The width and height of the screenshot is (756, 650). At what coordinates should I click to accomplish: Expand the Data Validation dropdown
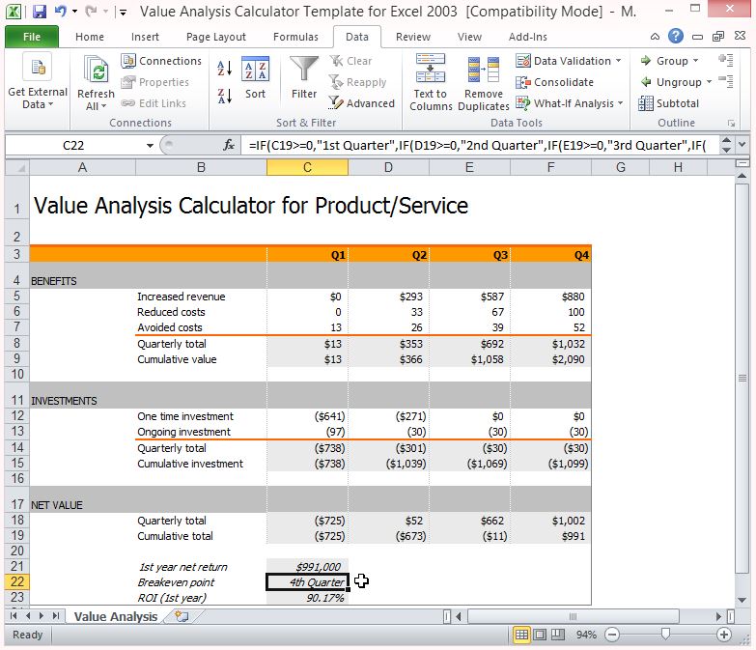pyautogui.click(x=618, y=61)
